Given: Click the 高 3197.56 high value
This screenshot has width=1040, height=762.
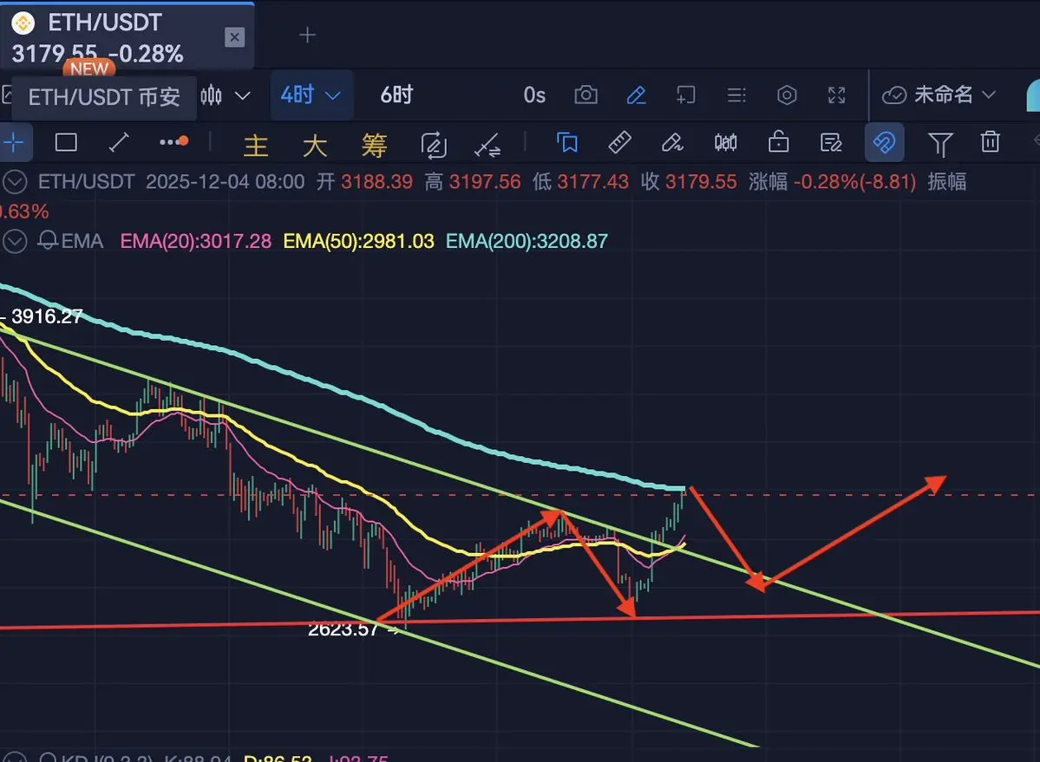Looking at the screenshot, I should [x=473, y=181].
